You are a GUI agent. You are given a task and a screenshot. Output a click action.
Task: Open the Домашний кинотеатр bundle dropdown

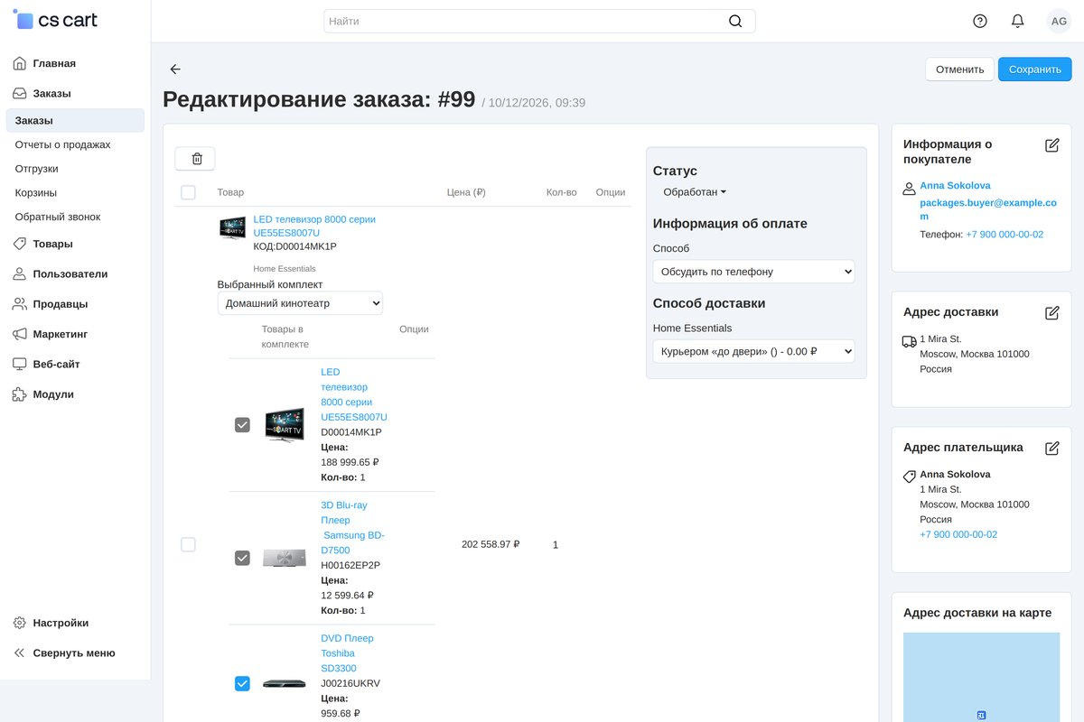pyautogui.click(x=300, y=303)
